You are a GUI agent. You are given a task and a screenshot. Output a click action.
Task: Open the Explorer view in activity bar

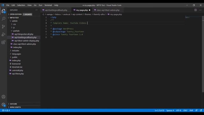(x=4, y=11)
